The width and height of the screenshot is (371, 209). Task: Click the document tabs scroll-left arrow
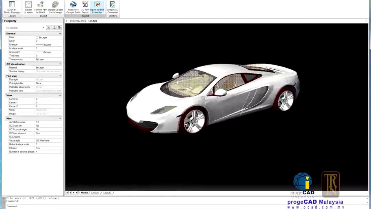[x=66, y=21]
